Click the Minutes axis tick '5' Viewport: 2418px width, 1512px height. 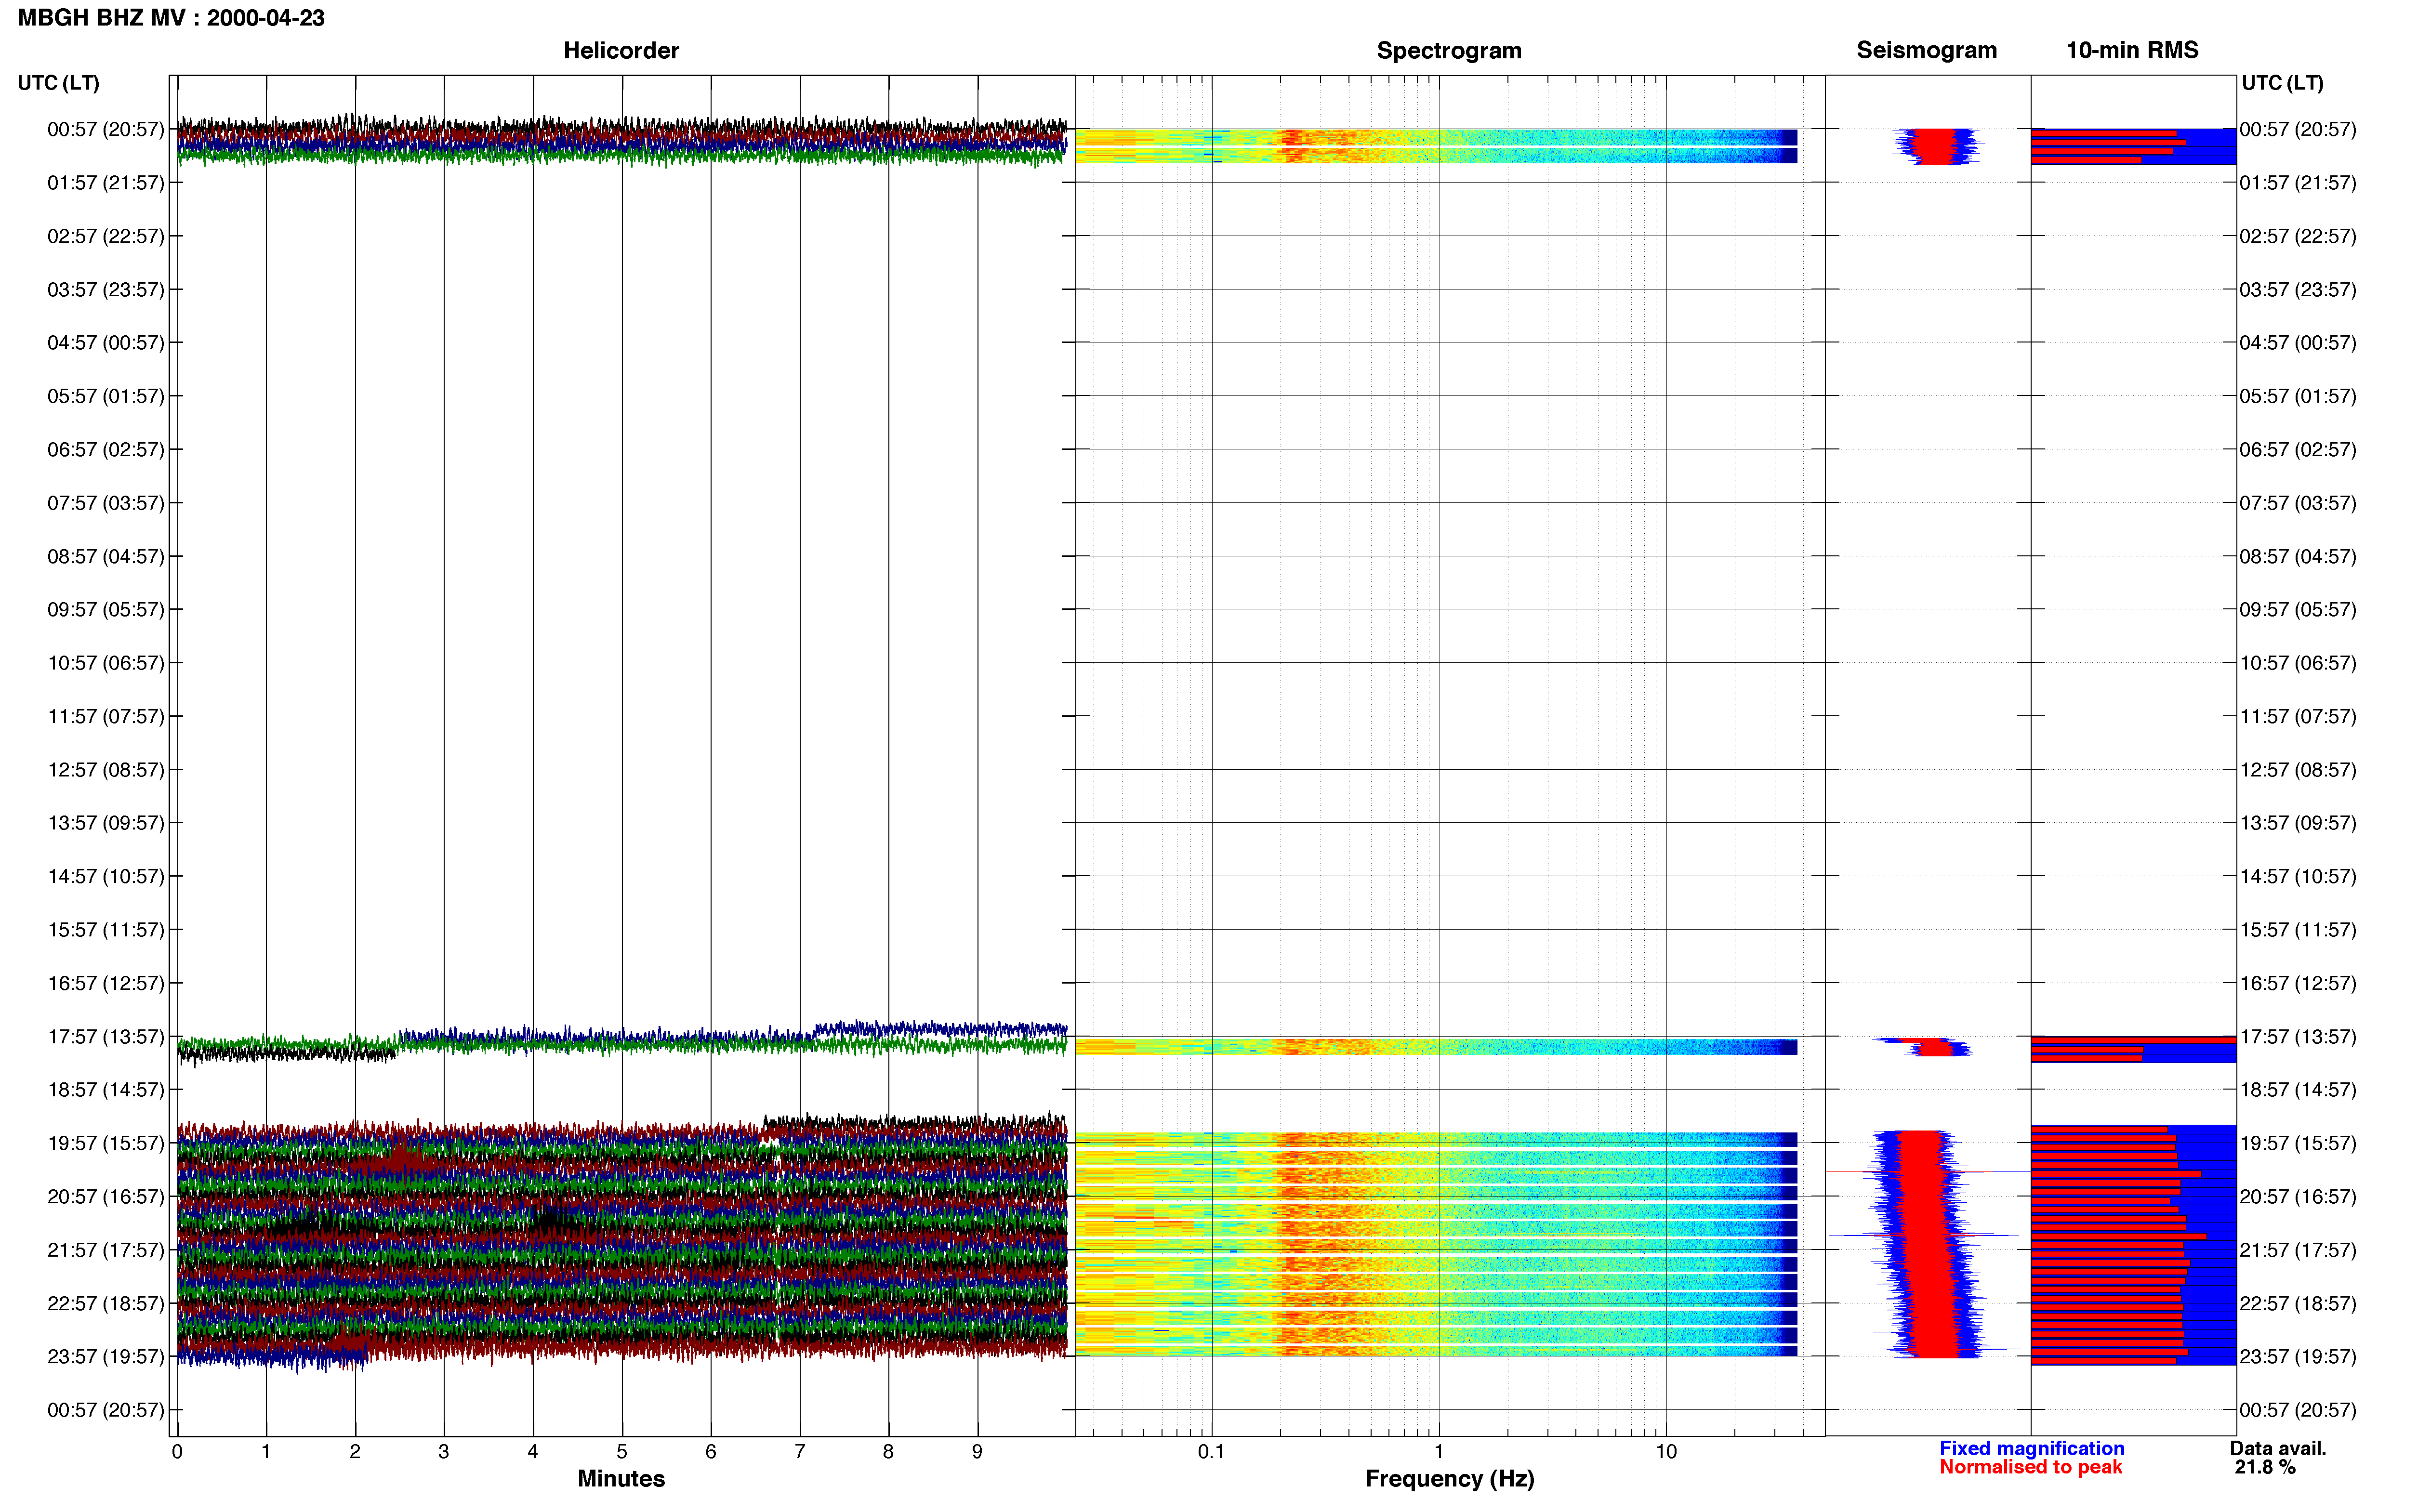622,1452
